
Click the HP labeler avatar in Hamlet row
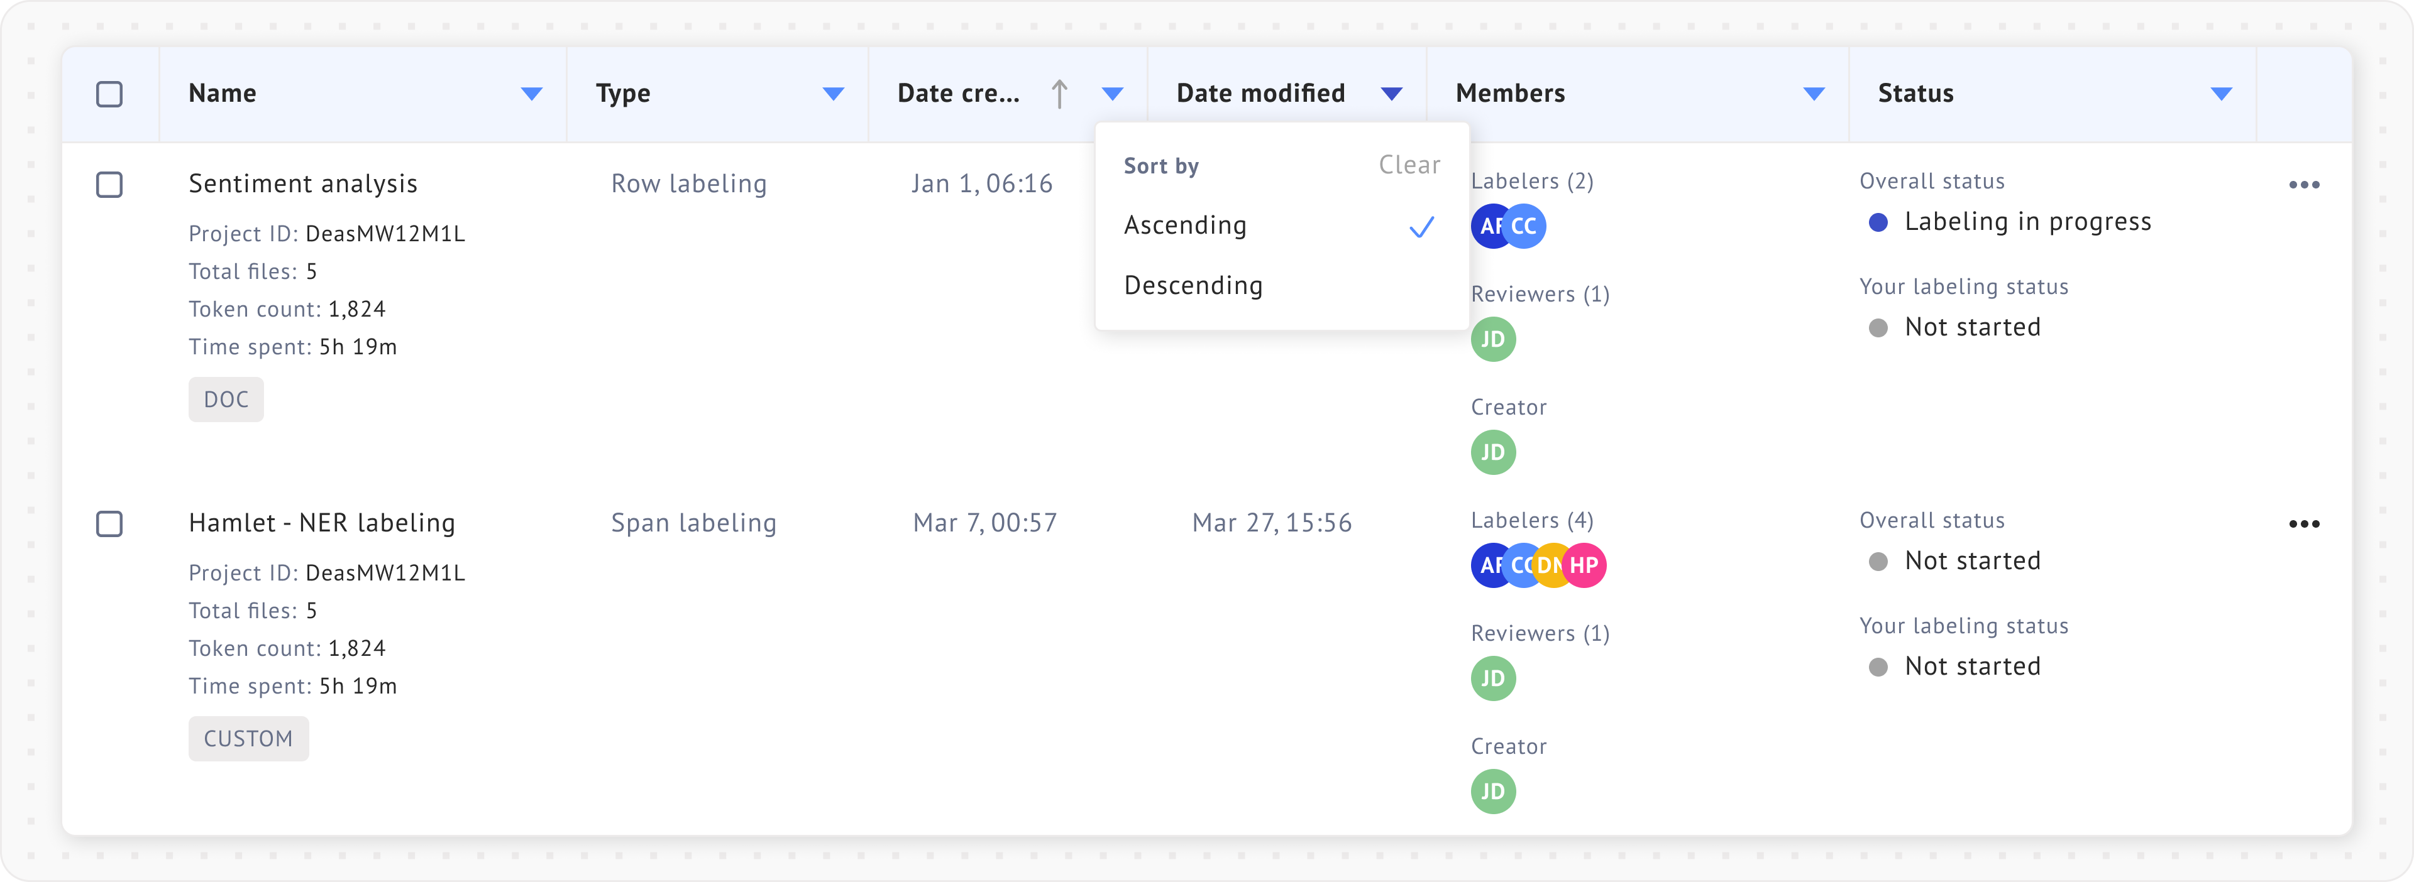pos(1585,565)
